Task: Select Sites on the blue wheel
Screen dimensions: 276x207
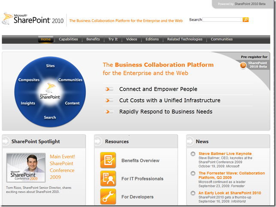Action: [50, 66]
